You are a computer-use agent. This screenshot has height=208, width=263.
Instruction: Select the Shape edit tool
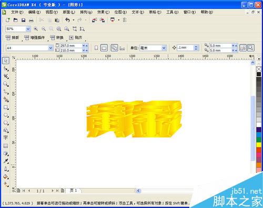coord(6,69)
